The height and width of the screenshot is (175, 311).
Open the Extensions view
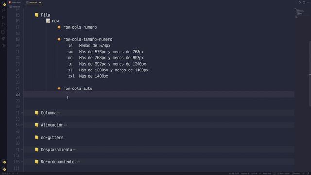(3, 31)
